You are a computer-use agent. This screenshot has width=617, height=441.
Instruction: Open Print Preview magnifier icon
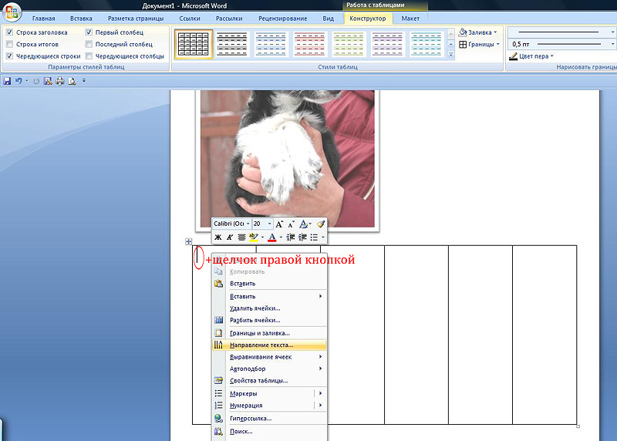coord(72,81)
